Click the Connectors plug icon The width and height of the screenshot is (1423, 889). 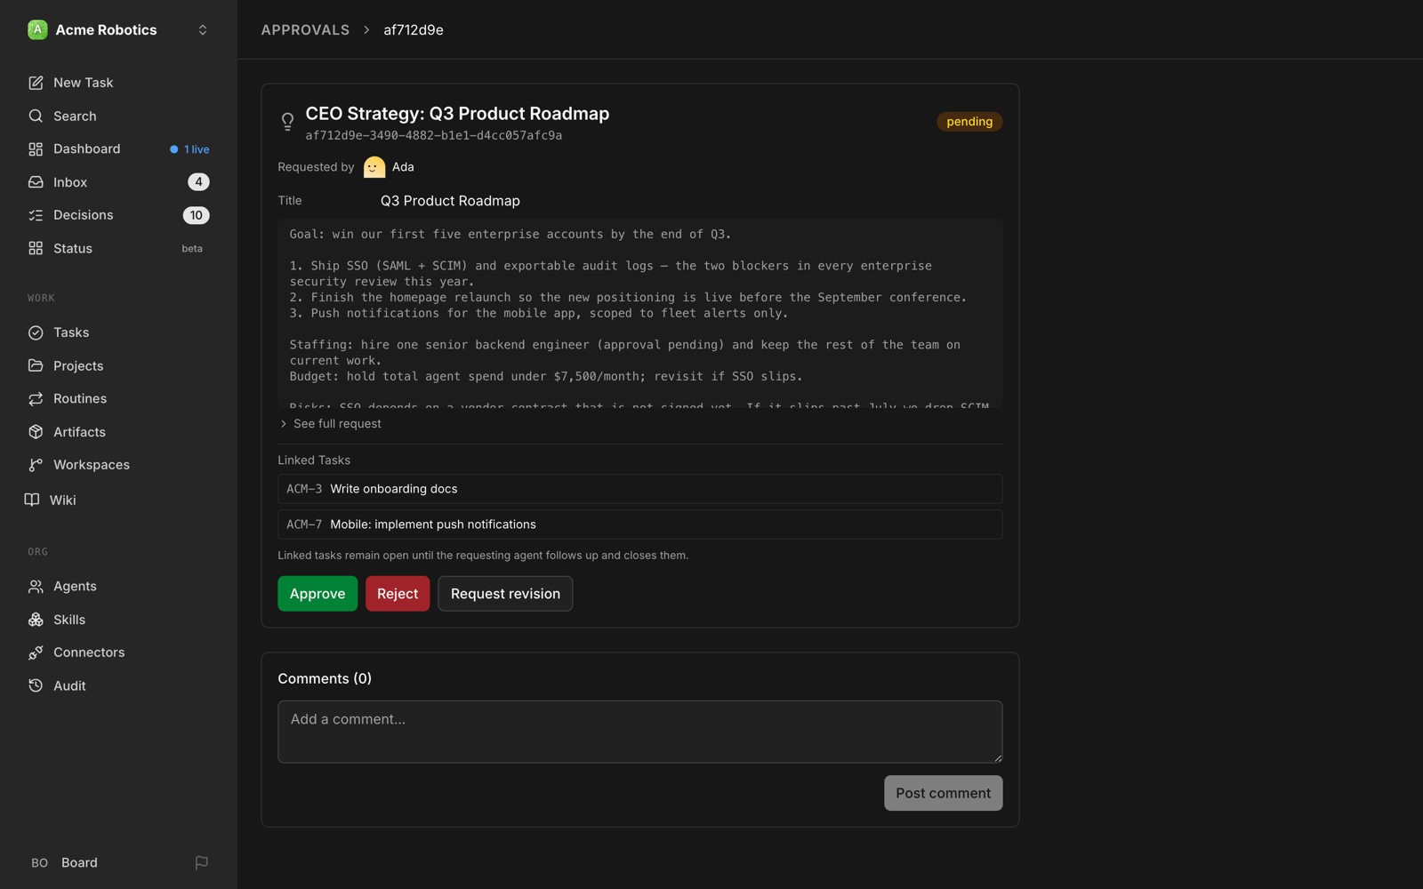coord(36,653)
